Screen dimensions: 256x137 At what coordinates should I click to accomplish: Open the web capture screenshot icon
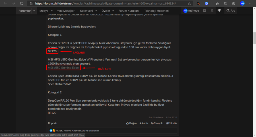pos(234,3)
